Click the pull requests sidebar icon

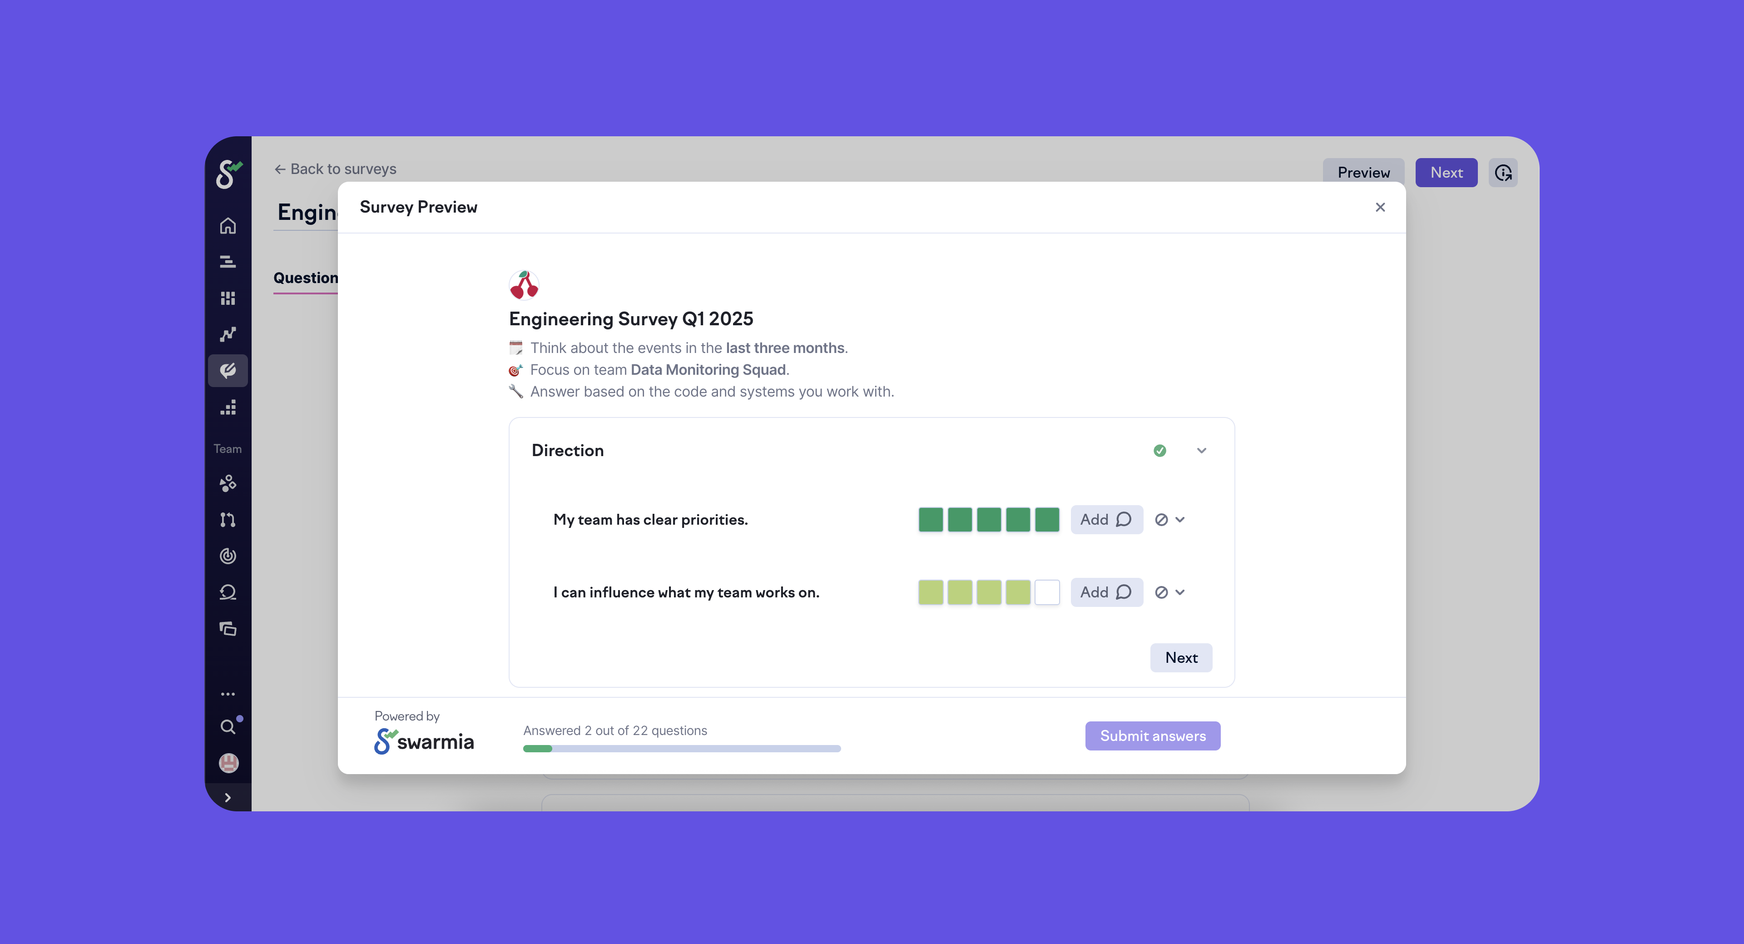[x=228, y=519]
